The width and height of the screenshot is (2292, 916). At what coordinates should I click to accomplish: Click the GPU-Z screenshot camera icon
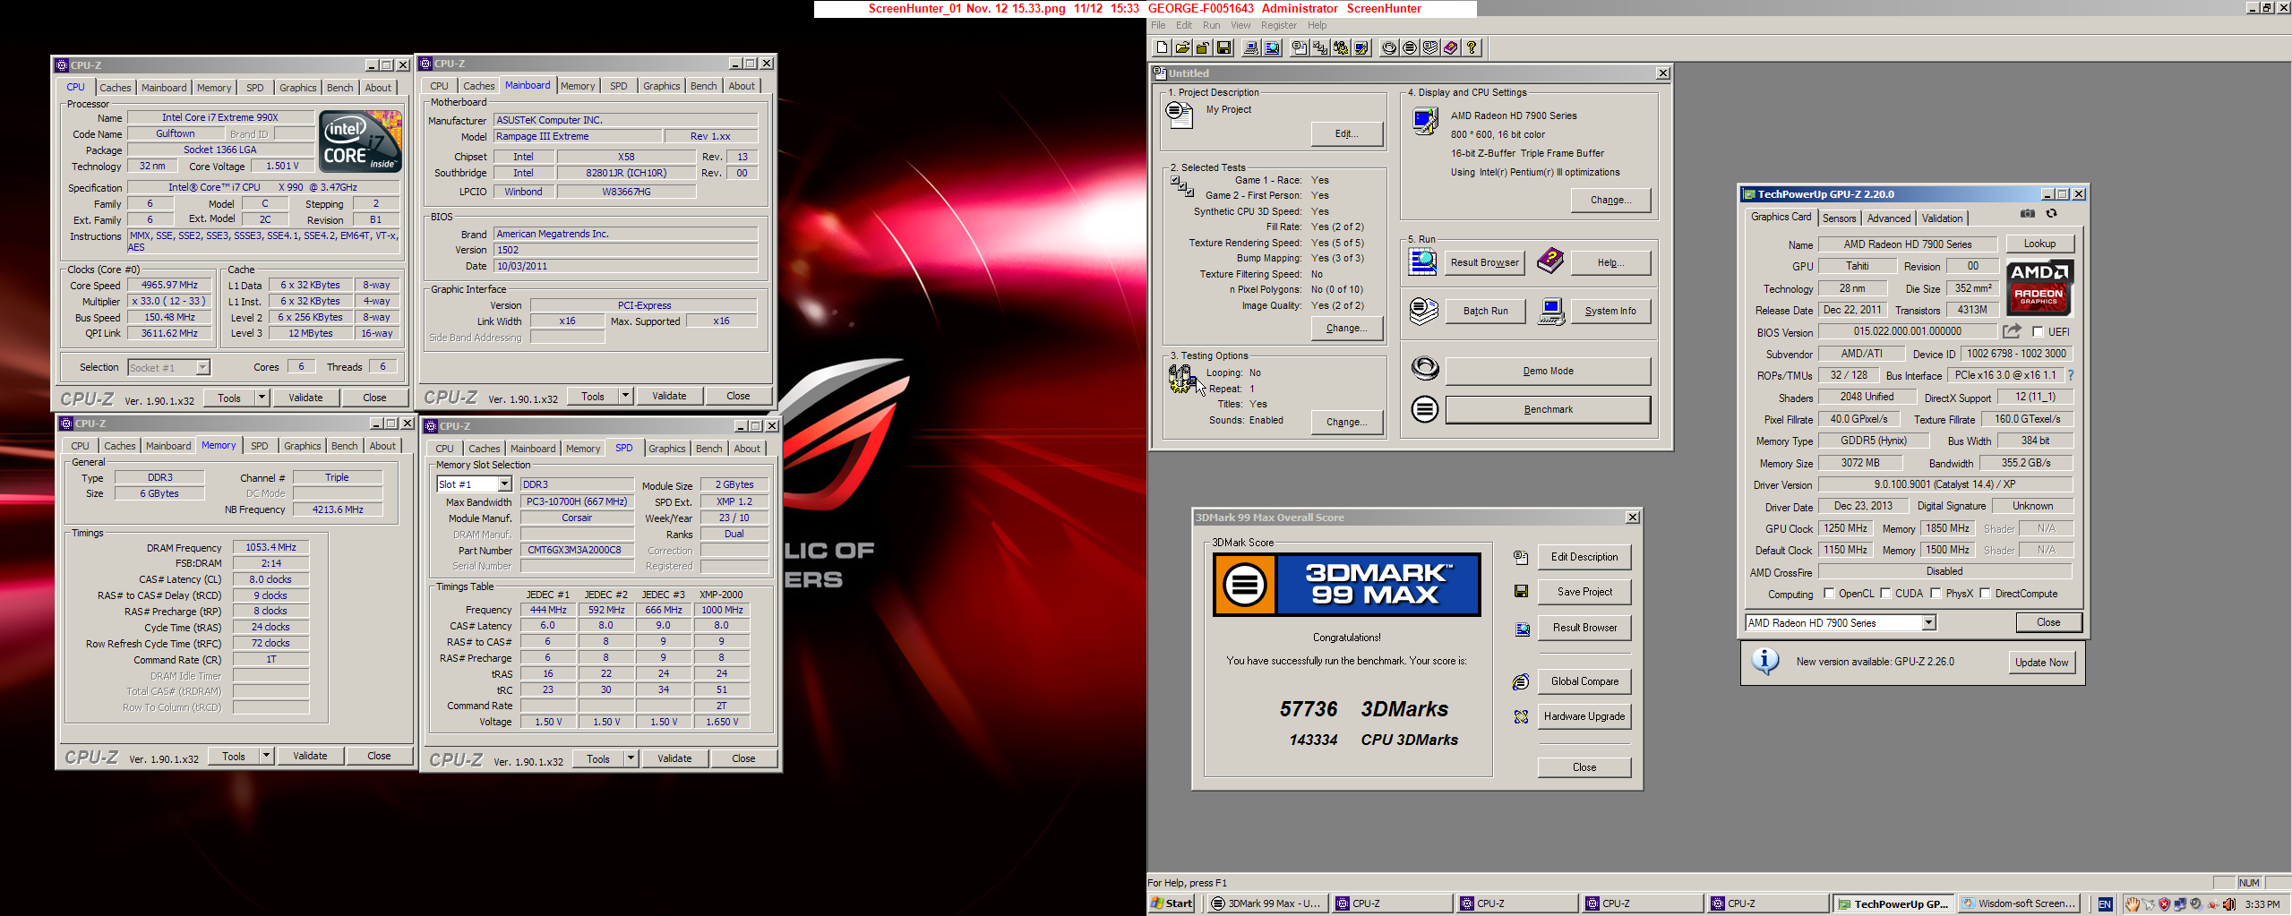2028,214
